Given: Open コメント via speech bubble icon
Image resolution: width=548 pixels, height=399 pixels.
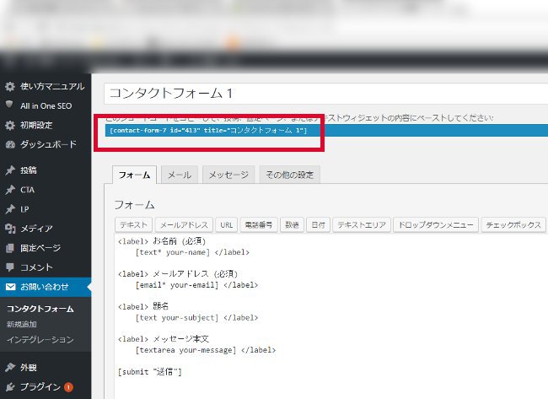Looking at the screenshot, I should 9,267.
